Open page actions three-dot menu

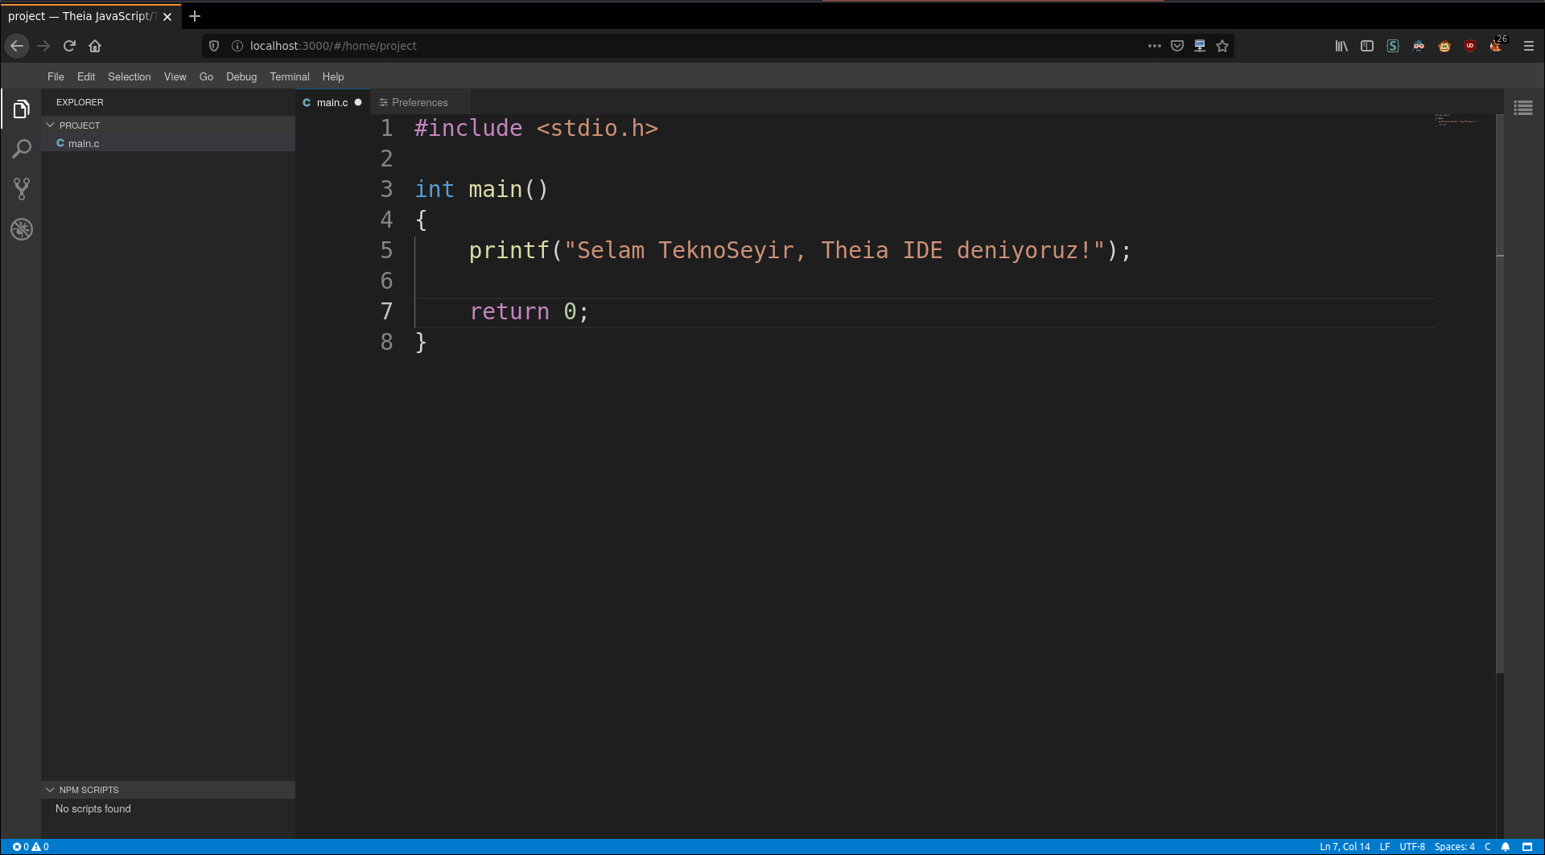pyautogui.click(x=1155, y=46)
